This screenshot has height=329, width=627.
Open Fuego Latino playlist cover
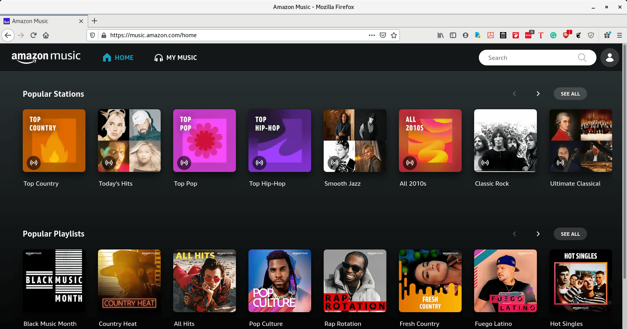click(506, 281)
